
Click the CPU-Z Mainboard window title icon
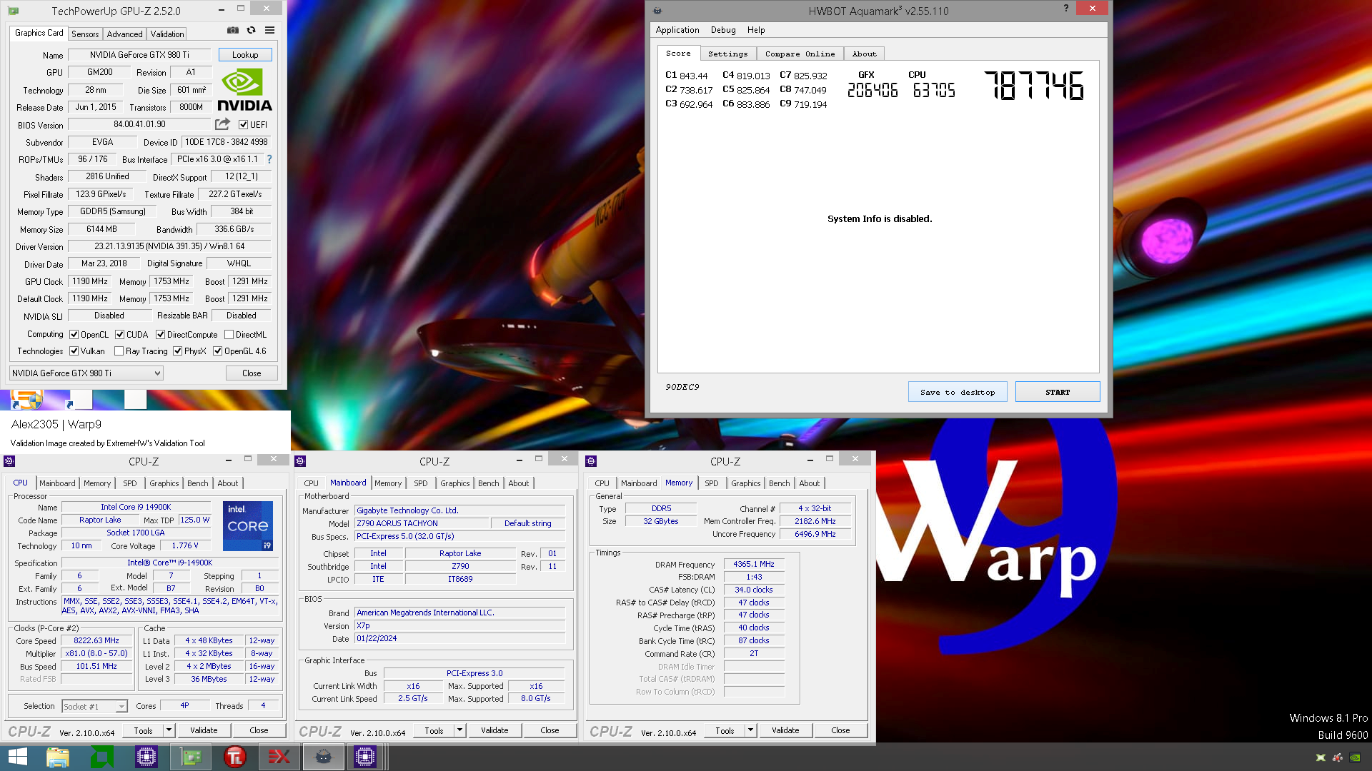click(300, 461)
